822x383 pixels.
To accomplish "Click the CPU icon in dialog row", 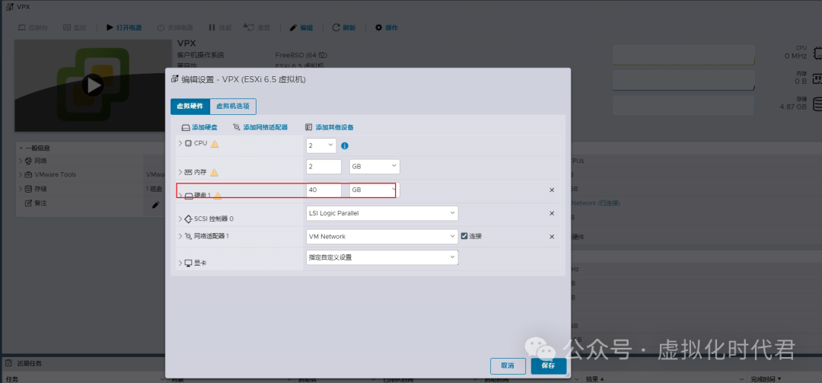I will click(x=189, y=143).
